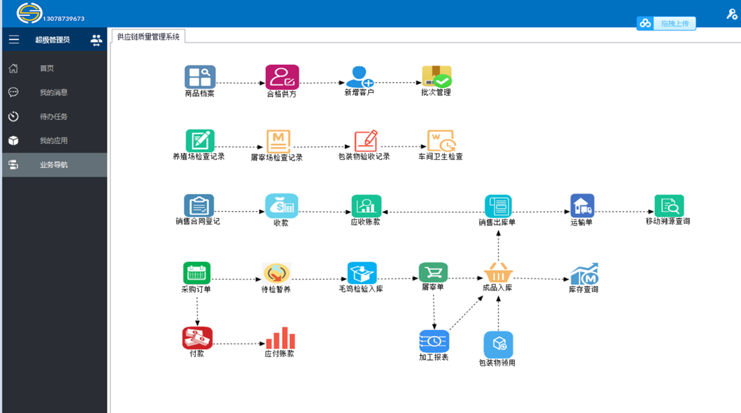Open 成品入库 basket icon
This screenshot has height=413, width=741.
498,273
